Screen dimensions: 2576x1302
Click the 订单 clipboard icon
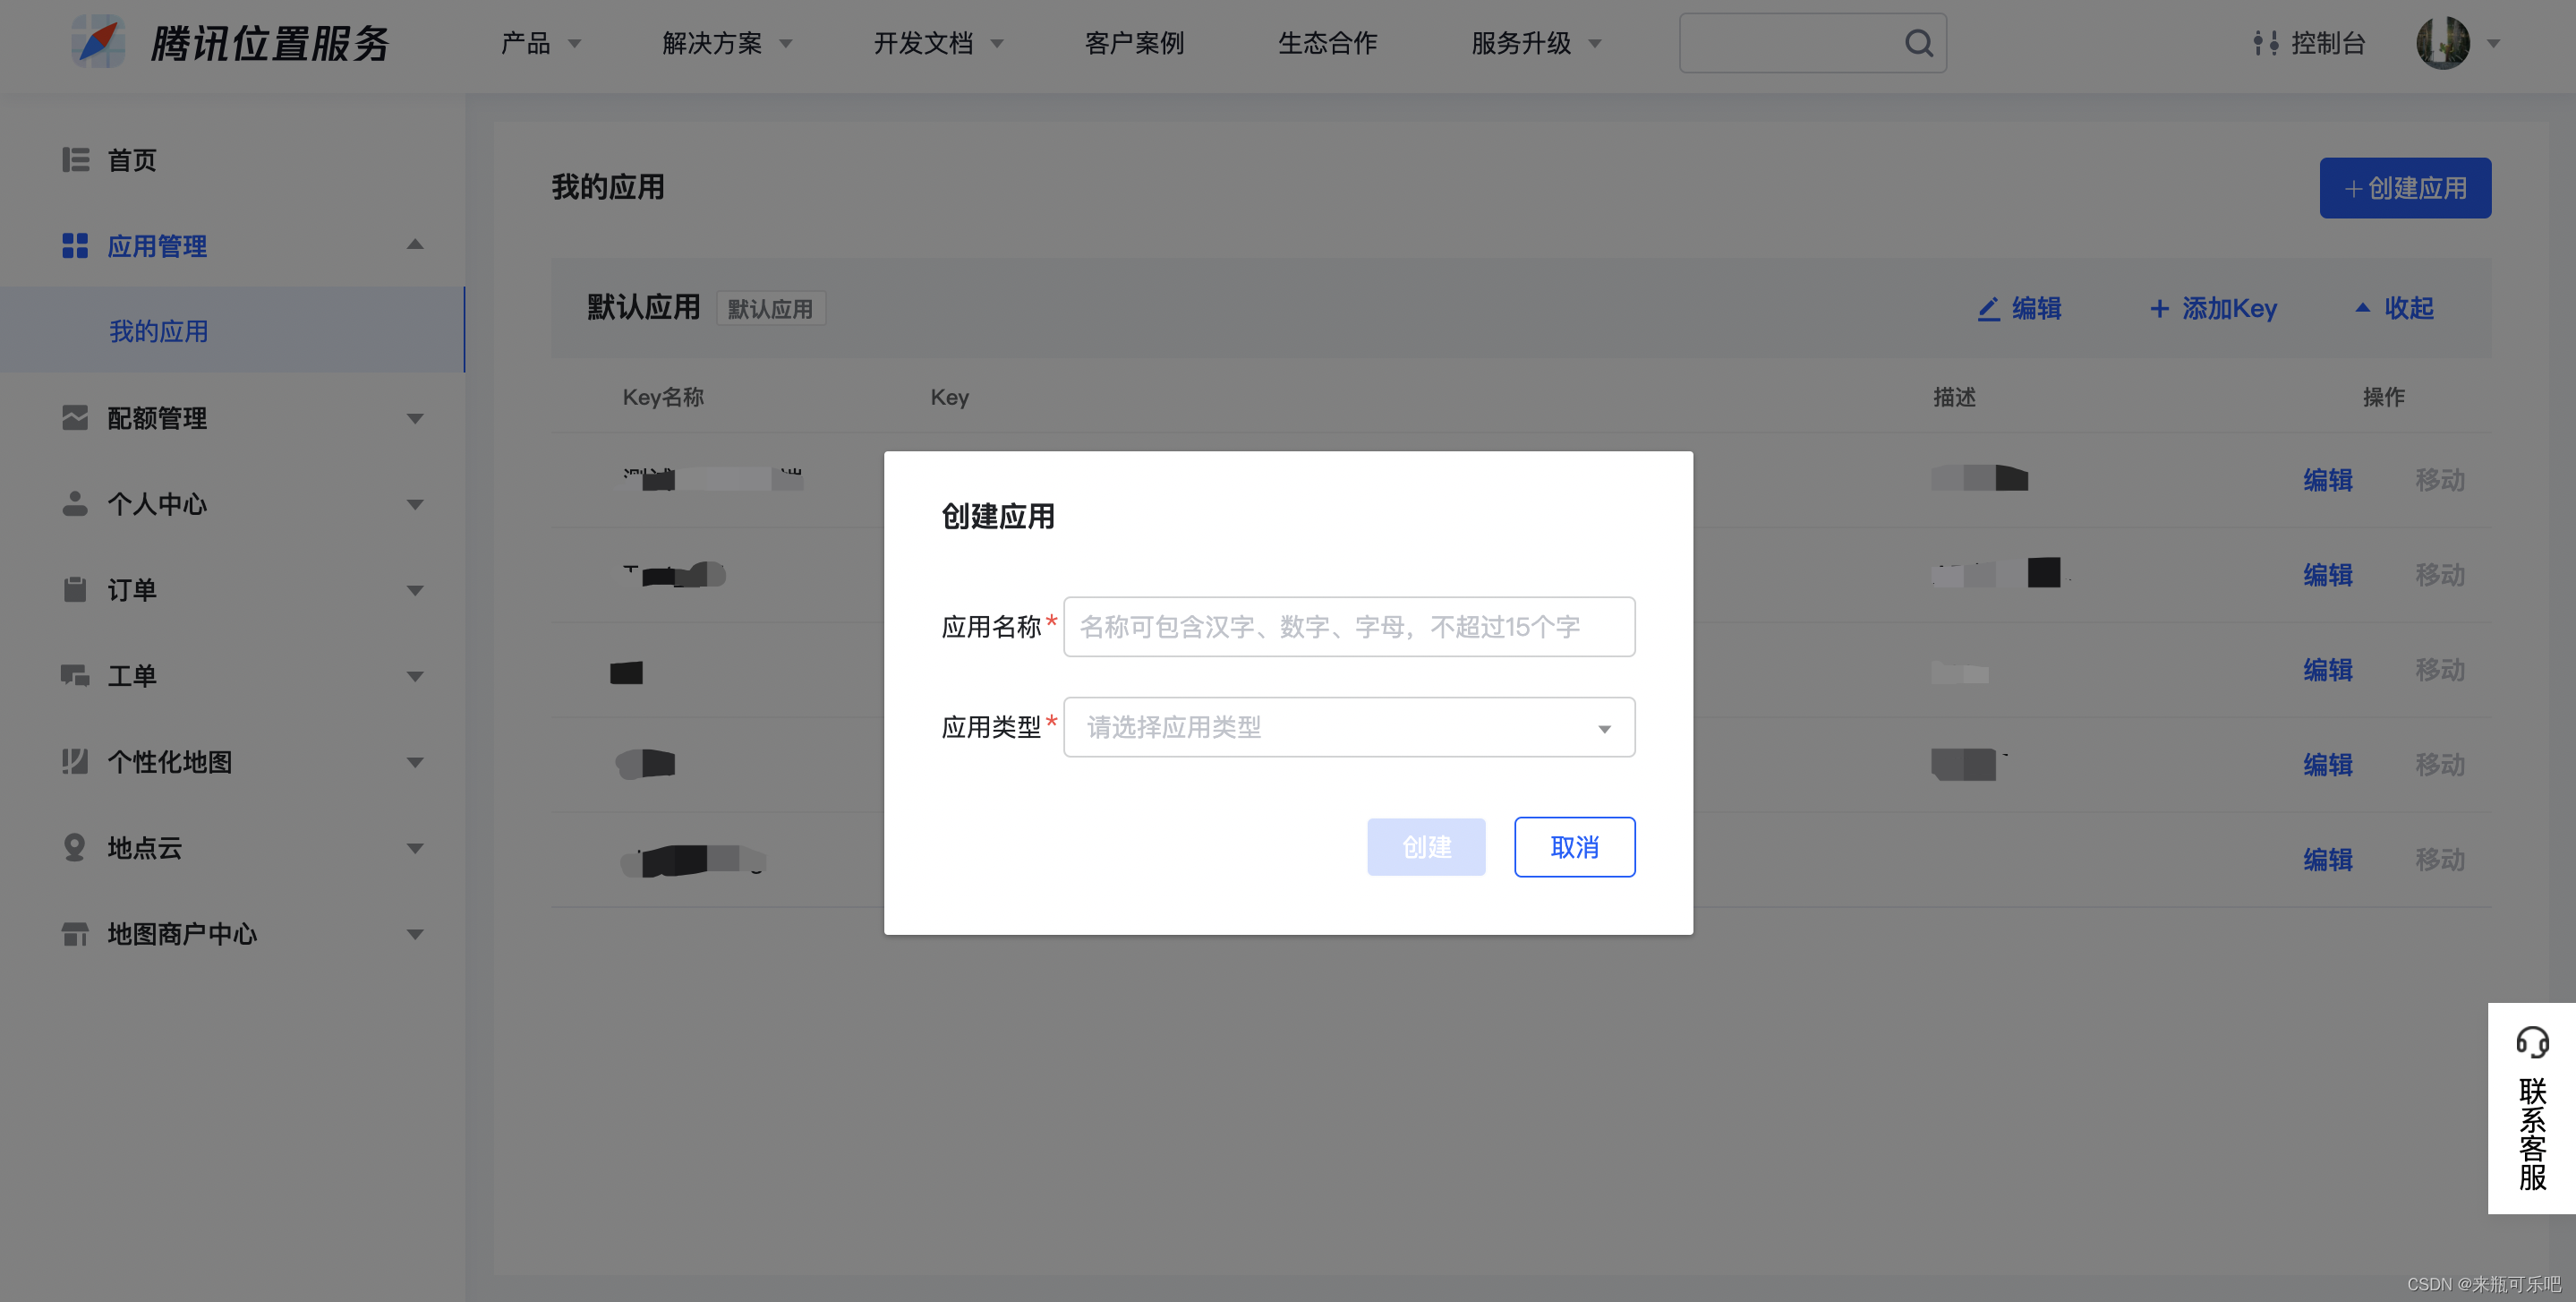tap(75, 589)
